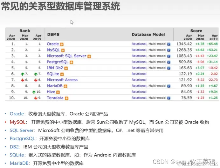Click the PostgreSQL bullet heading below table
Viewport: 220px width, 168px height.
coord(22,139)
